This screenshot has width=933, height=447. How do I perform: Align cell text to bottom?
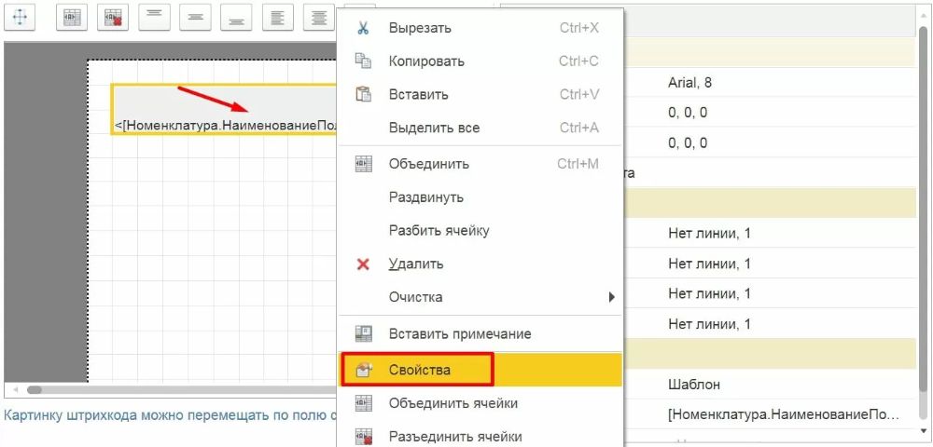click(236, 17)
